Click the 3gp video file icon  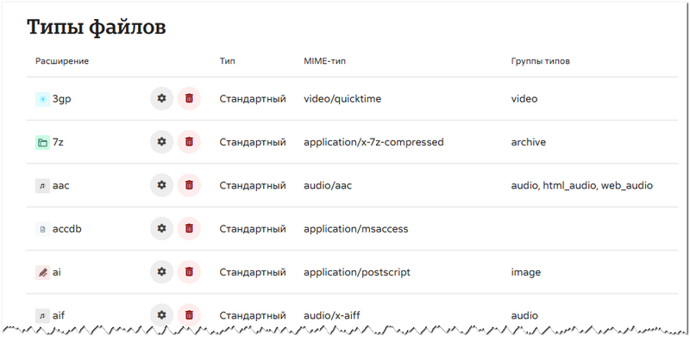point(42,99)
